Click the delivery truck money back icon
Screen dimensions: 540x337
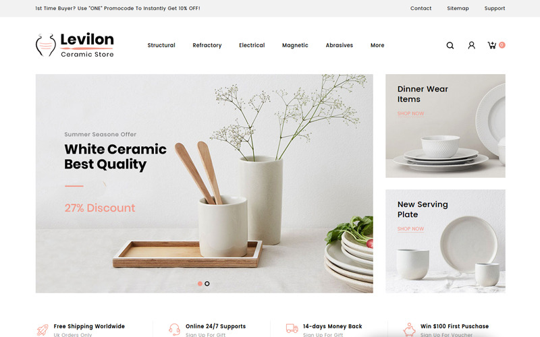[x=292, y=328]
